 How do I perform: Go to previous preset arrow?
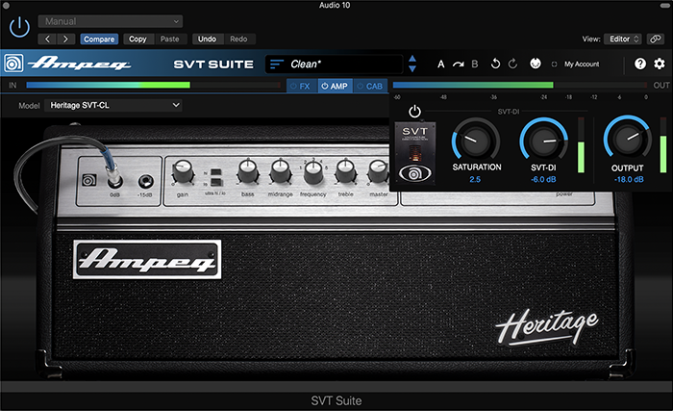(x=47, y=39)
